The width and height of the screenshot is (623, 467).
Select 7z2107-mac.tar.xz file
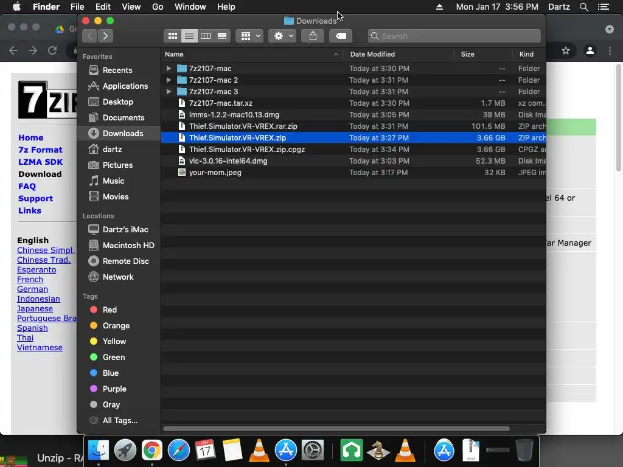(353, 103)
